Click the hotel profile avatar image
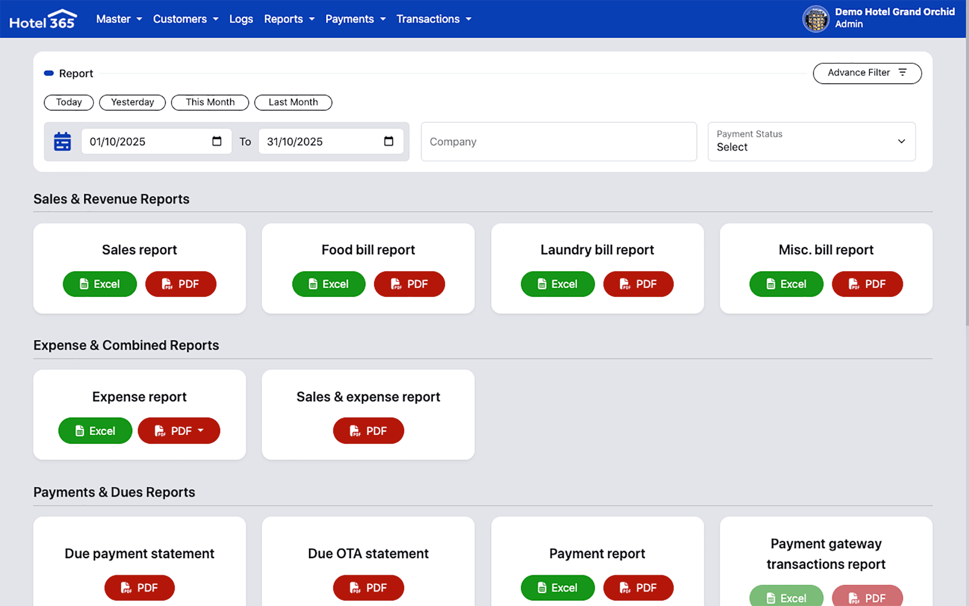Viewport: 969px width, 606px height. pyautogui.click(x=816, y=19)
